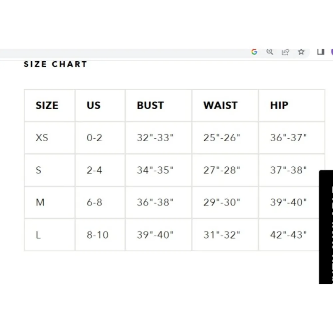This screenshot has width=333, height=333.
Task: Select the SIZE column header
Action: point(47,106)
